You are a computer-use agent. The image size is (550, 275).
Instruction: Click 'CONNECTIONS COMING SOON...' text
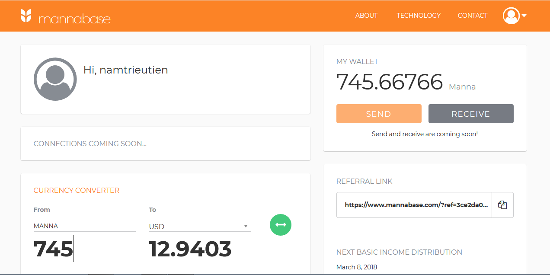(90, 144)
